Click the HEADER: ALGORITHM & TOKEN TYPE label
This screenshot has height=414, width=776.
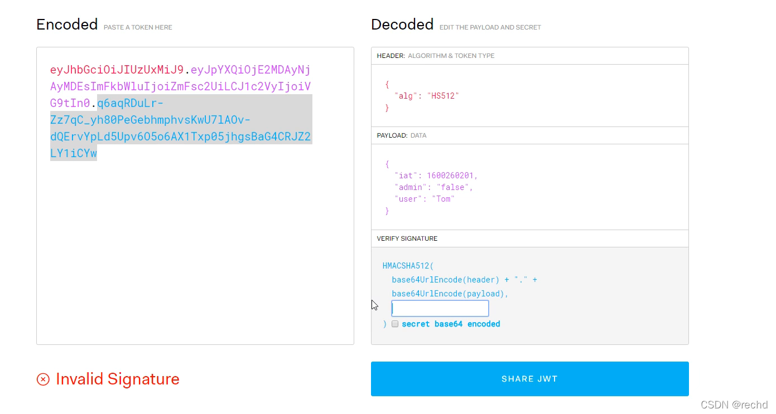click(436, 56)
